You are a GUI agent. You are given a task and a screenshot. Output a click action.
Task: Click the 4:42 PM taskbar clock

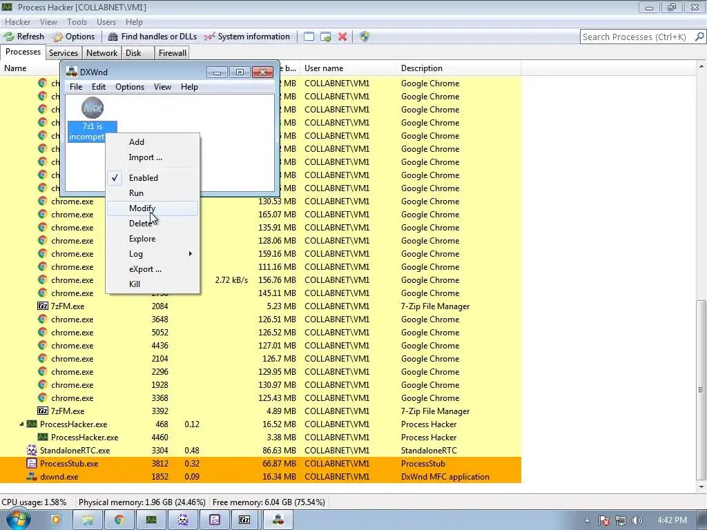pos(672,520)
